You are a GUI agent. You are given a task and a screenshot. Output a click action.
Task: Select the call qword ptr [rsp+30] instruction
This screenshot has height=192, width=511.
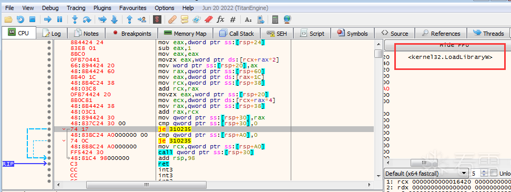tap(206, 152)
